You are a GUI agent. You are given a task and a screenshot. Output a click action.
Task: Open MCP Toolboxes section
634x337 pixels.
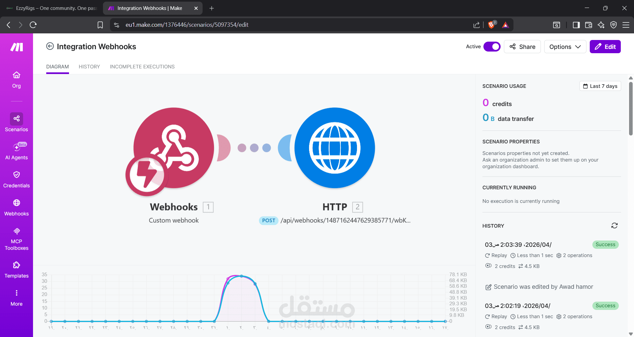17,239
